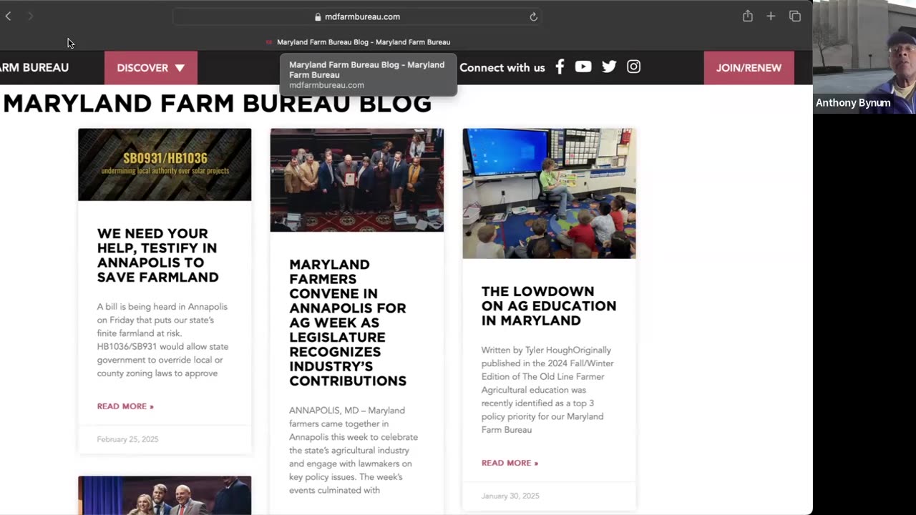The height and width of the screenshot is (515, 916).
Task: Click the 'ANNAPOLIS, MD – Maryland farmers' excerpt
Action: tap(354, 451)
